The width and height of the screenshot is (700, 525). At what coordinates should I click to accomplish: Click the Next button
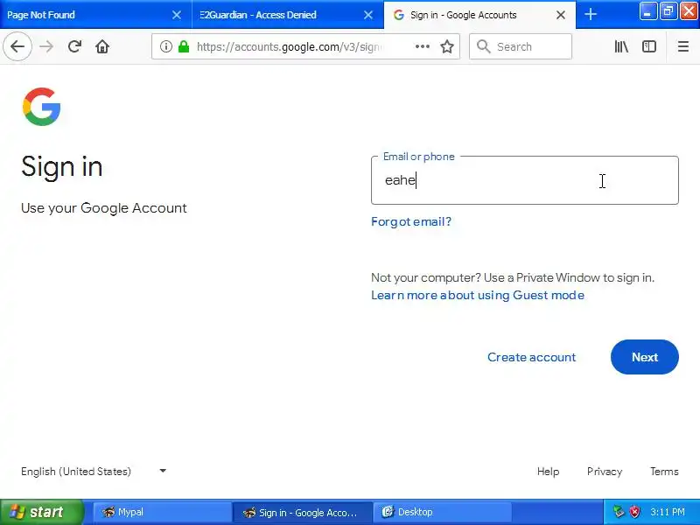[x=645, y=357]
